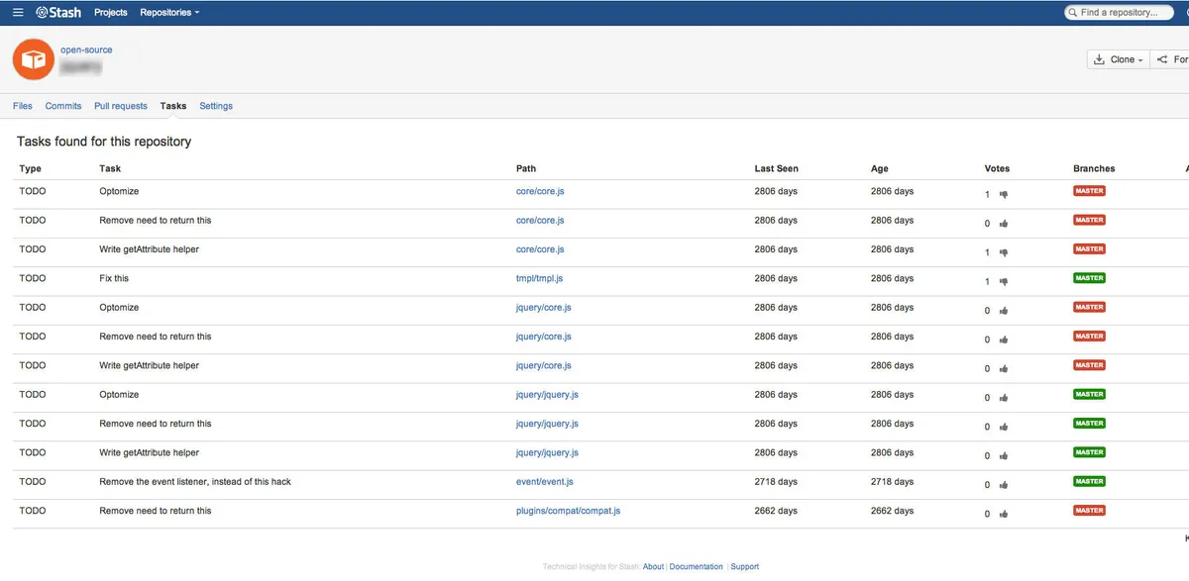The image size is (1189, 581).
Task: Open jquery/core.js for the Optomize task
Action: tap(544, 307)
